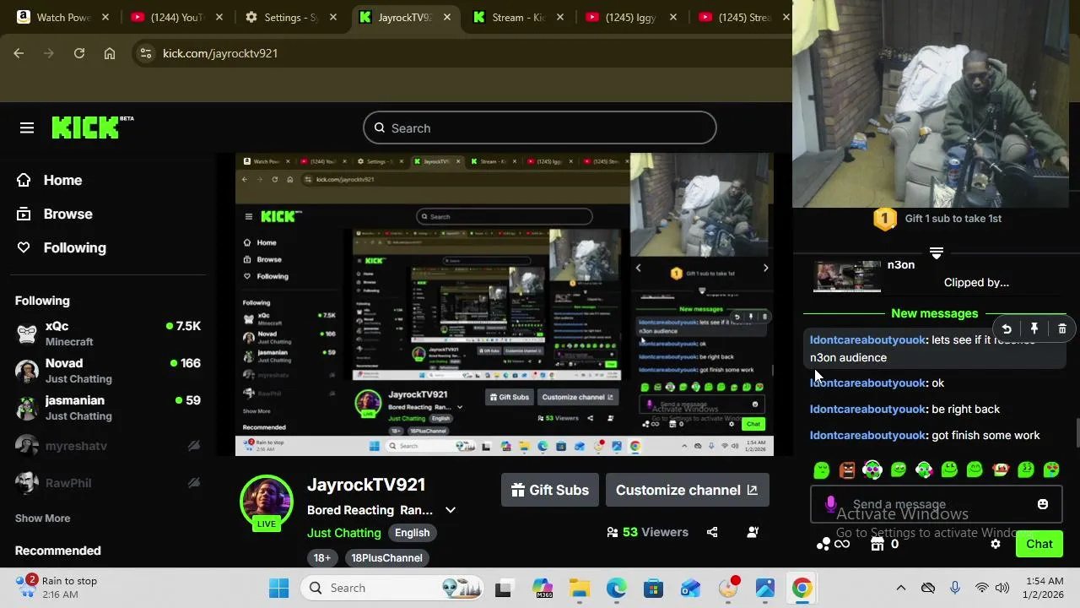Open offline channel myreshatv
This screenshot has height=608, width=1080.
[108, 445]
